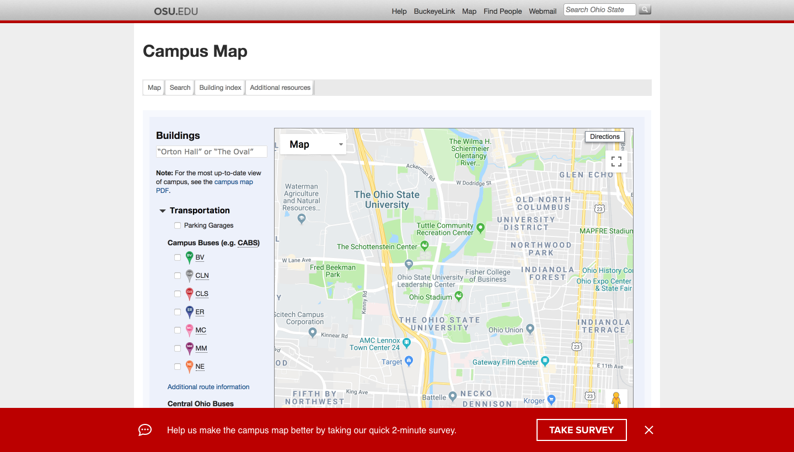Click the Schottenstein Center map marker
794x452 pixels.
coord(424,245)
